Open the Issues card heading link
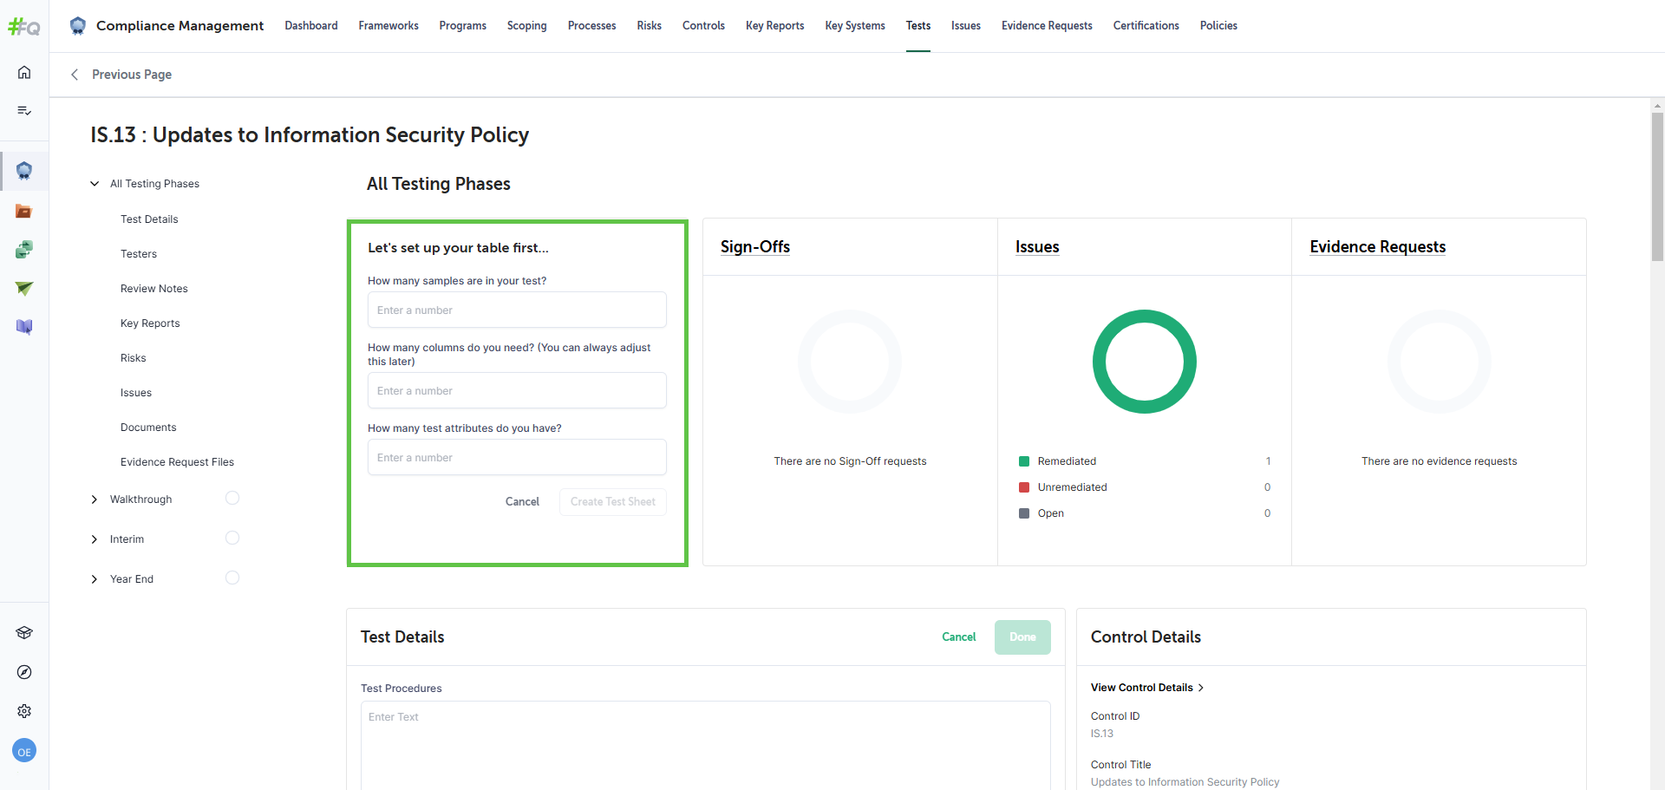This screenshot has width=1665, height=790. pos(1037,247)
